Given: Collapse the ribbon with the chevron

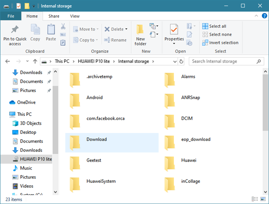Looking at the screenshot, I should (256, 16).
